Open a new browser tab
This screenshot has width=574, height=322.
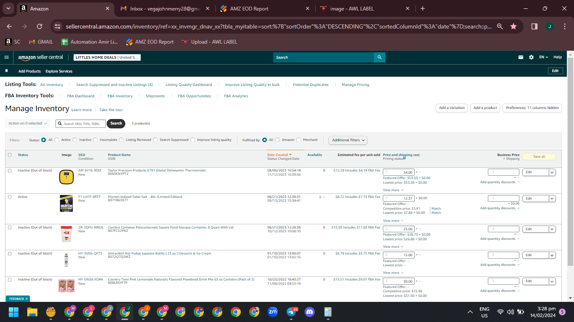pos(423,8)
